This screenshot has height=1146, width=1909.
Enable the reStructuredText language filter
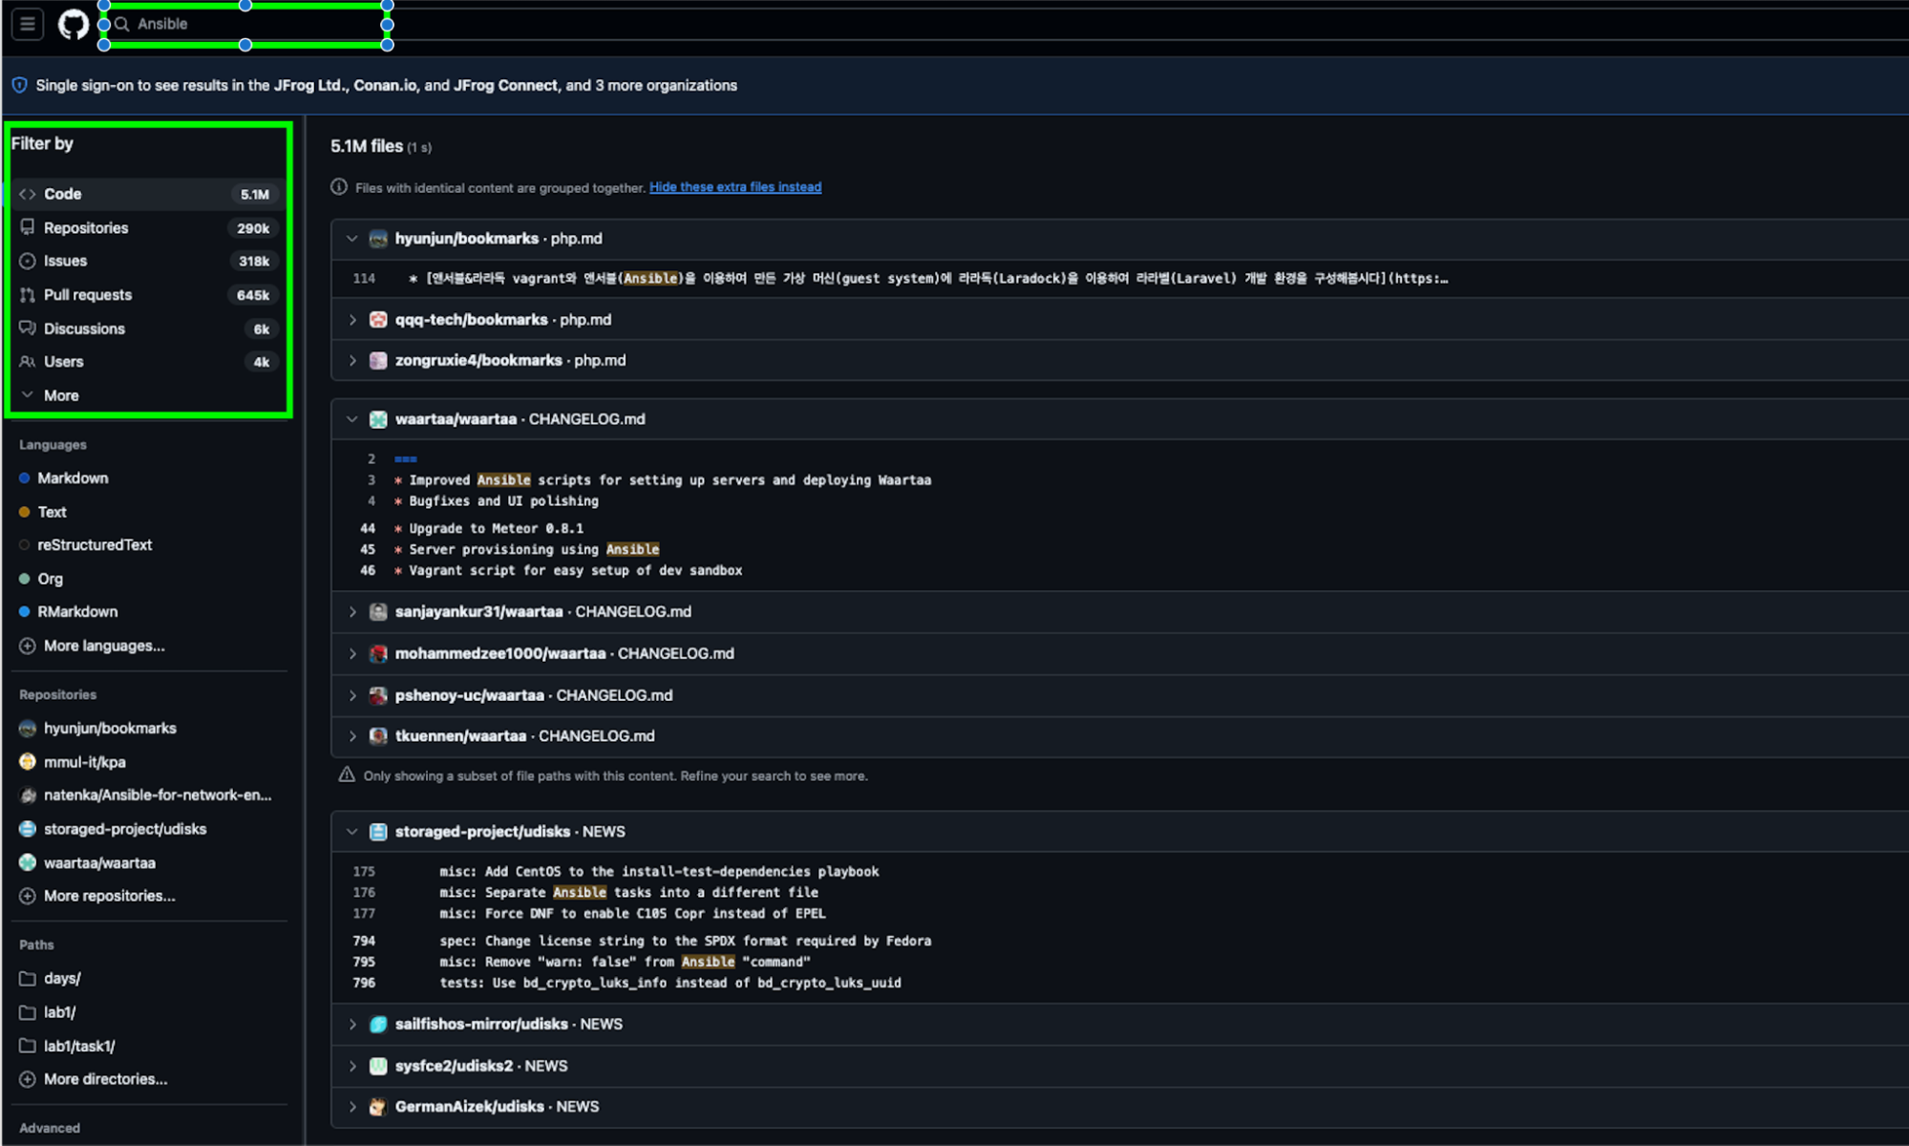[94, 544]
